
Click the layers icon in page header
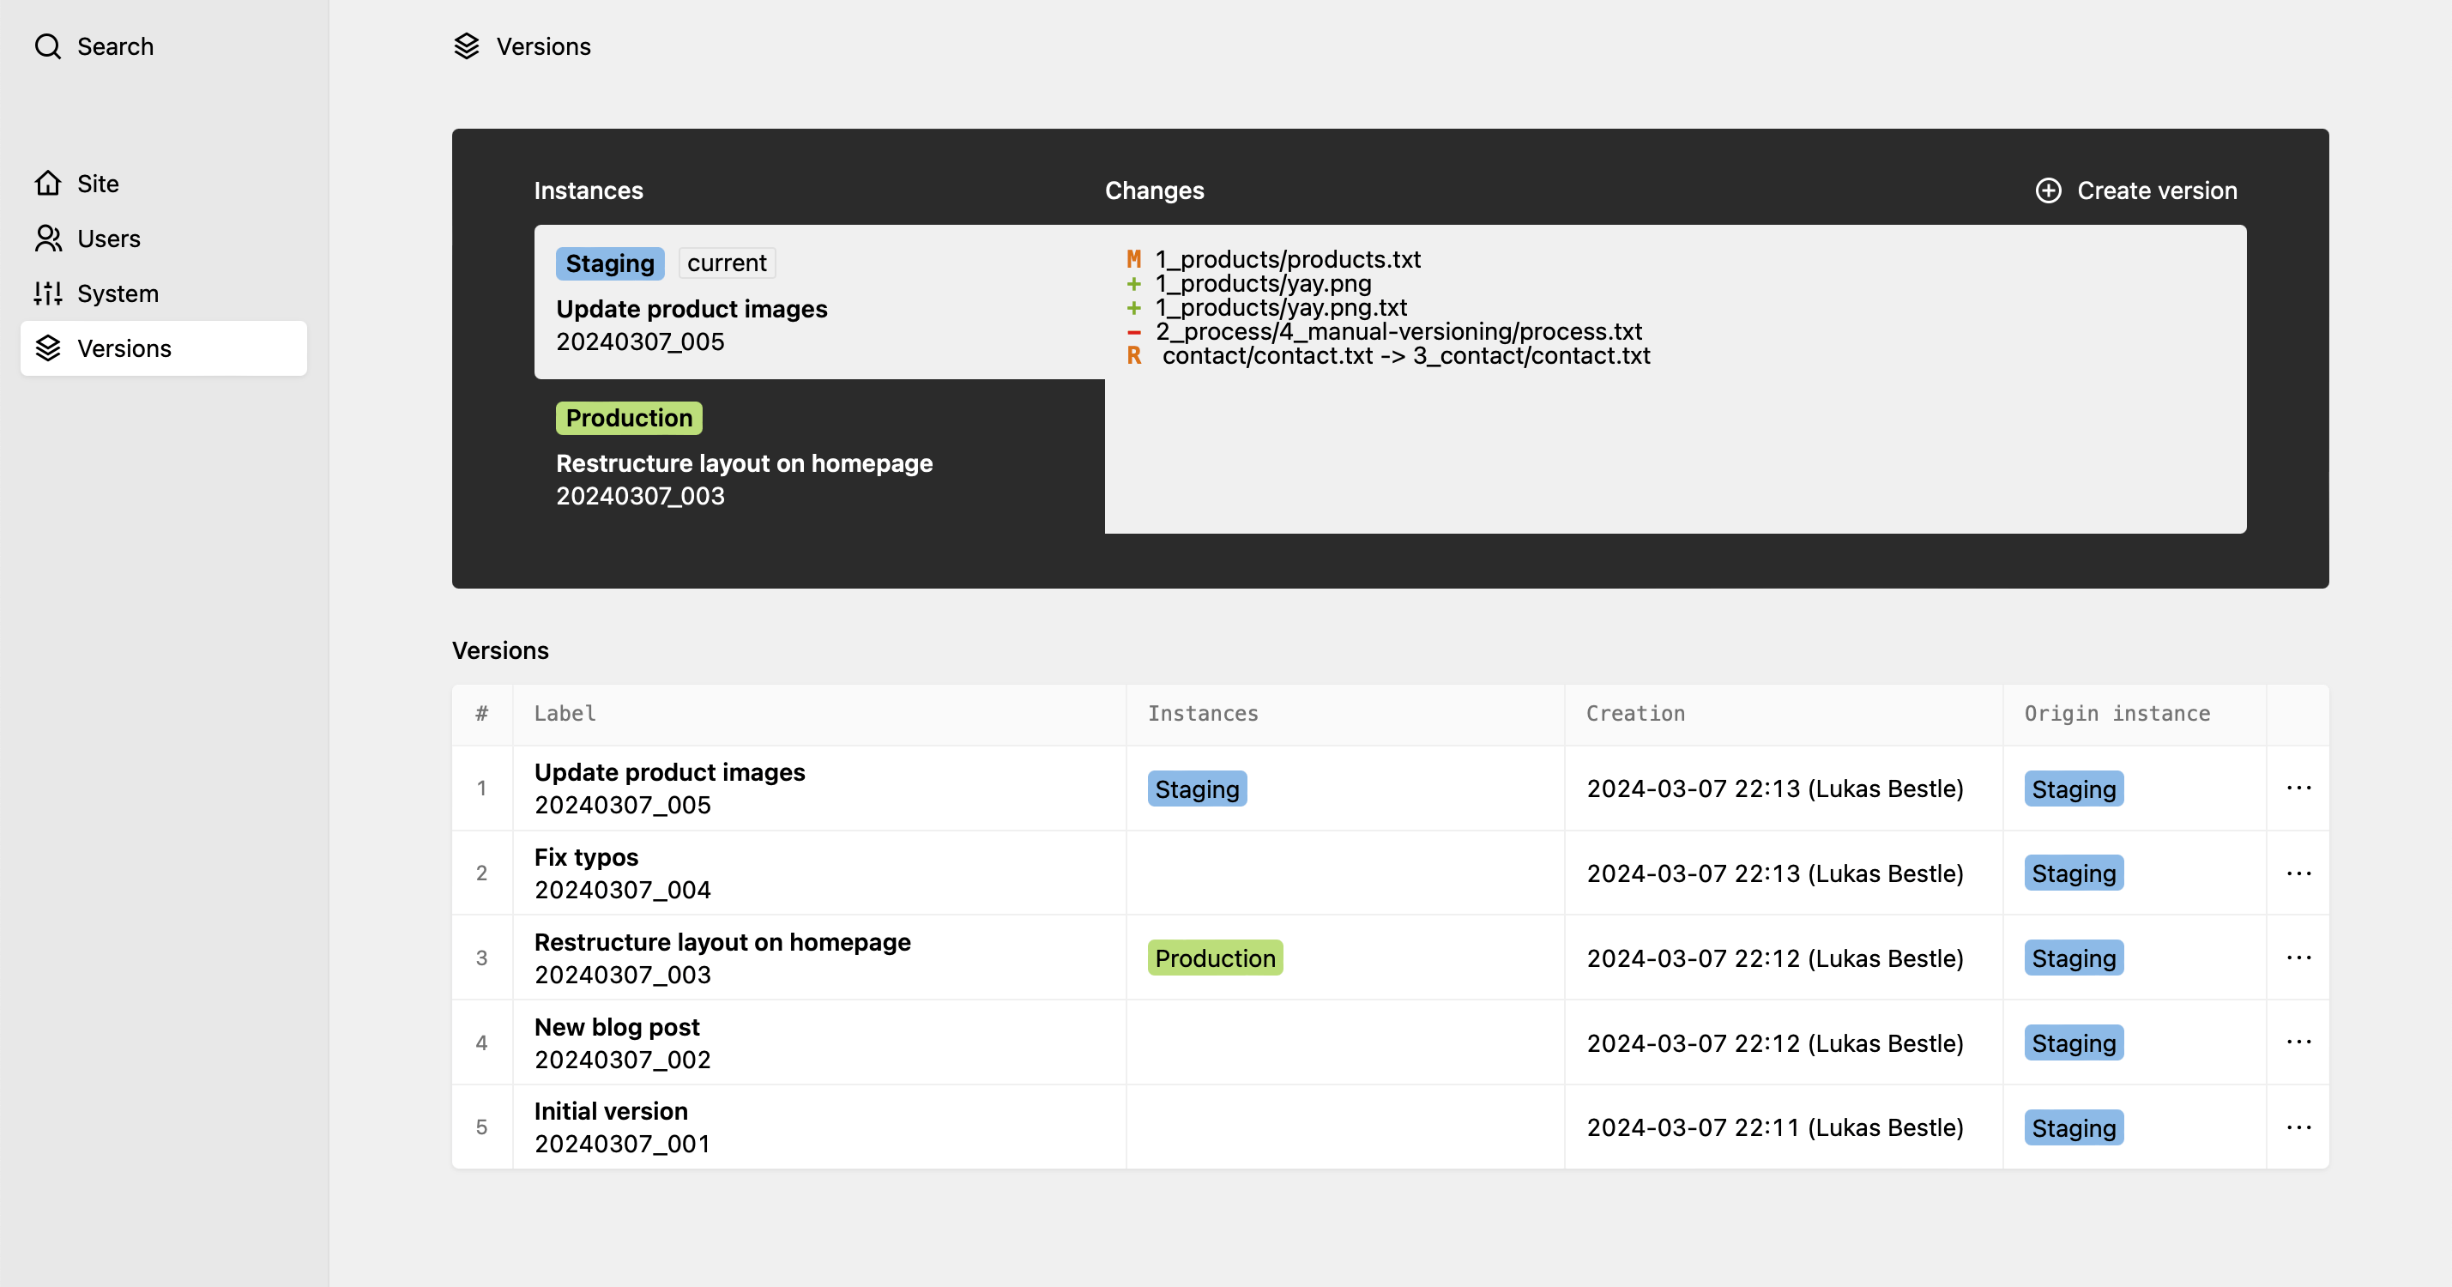click(467, 45)
